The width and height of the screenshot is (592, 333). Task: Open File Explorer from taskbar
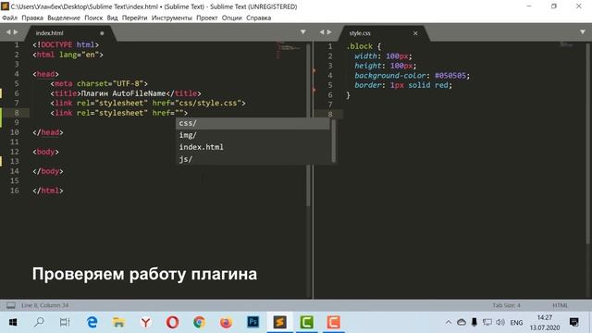[118, 322]
